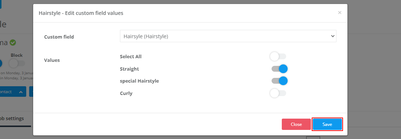Save the custom field values
This screenshot has height=139, width=401.
[x=327, y=124]
